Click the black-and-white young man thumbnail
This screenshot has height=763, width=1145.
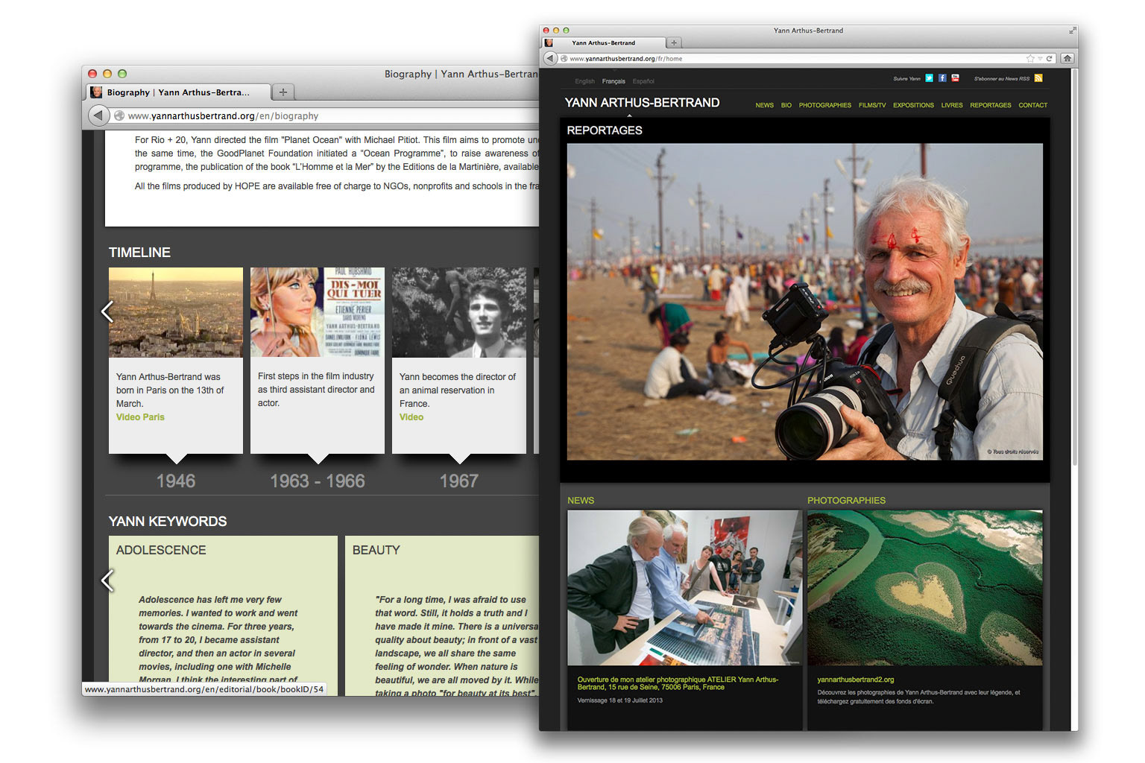point(459,313)
